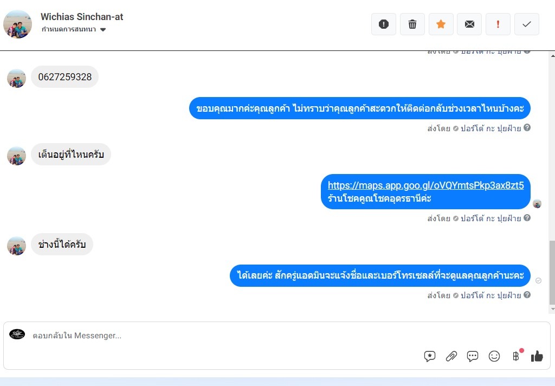Mark conversation unread with envelope icon

(x=469, y=24)
